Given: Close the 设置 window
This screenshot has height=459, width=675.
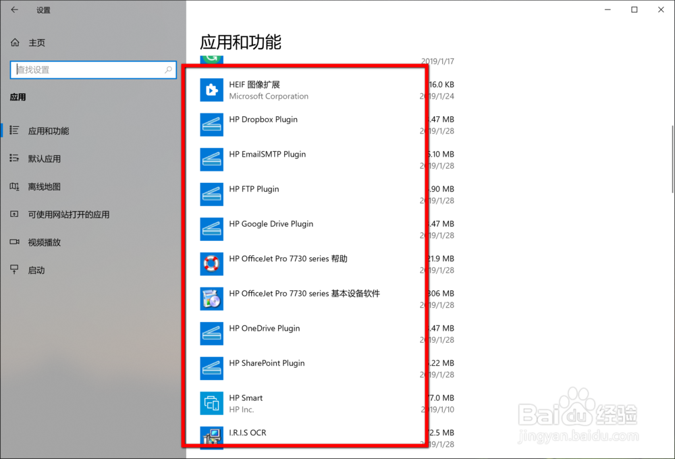Looking at the screenshot, I should [x=661, y=9].
